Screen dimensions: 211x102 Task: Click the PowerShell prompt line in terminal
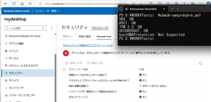[137, 38]
